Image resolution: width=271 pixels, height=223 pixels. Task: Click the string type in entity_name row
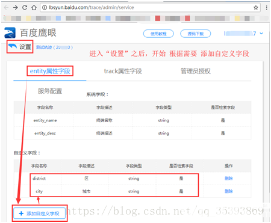[x=164, y=120]
